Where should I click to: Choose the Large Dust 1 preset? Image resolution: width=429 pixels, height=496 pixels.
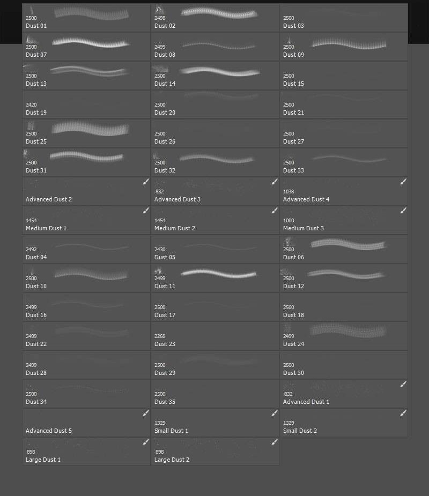pos(86,452)
